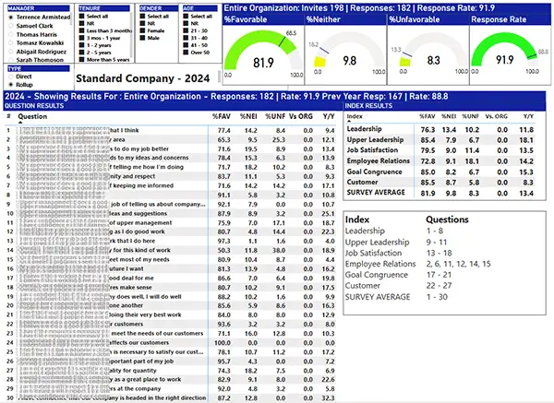Image resolution: width=554 pixels, height=403 pixels.
Task: Select Tomasz Kowalski radio option
Action: 12,43
